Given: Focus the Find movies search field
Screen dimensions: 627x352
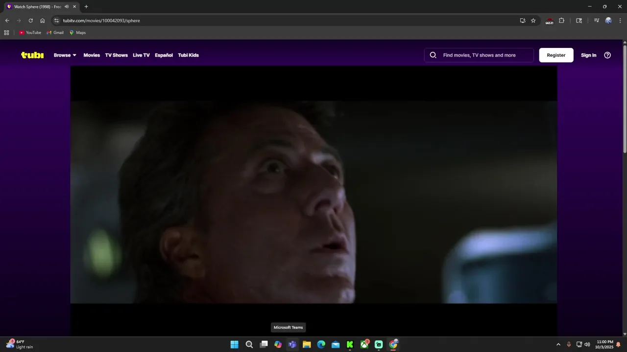Looking at the screenshot, I should click(479, 55).
